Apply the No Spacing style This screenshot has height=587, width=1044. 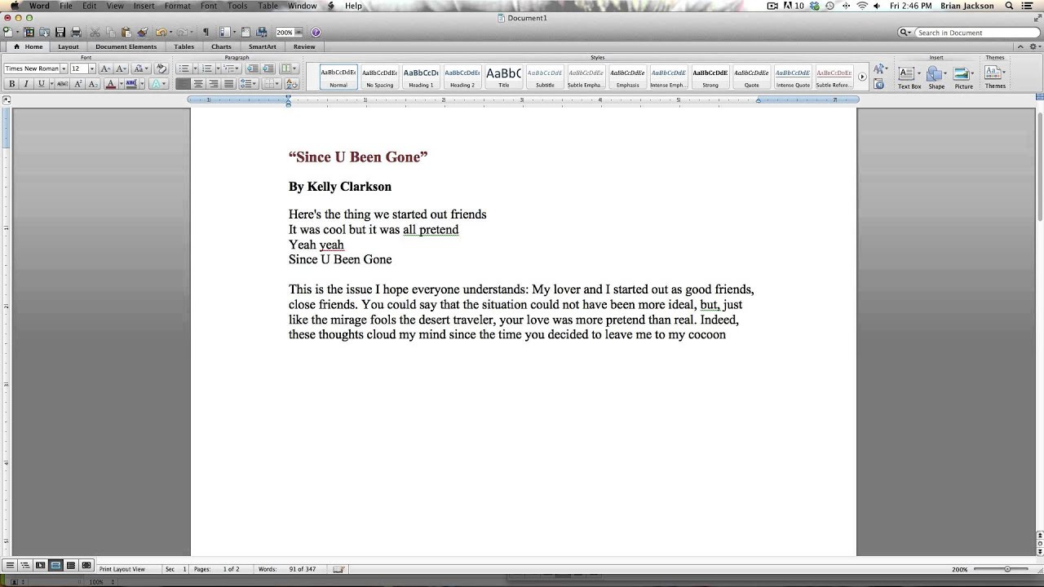point(380,77)
